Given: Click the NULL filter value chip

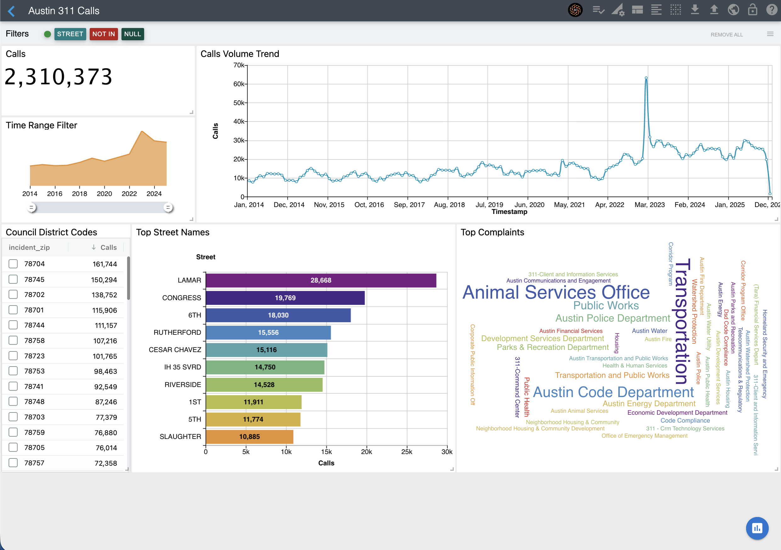Looking at the screenshot, I should (132, 34).
